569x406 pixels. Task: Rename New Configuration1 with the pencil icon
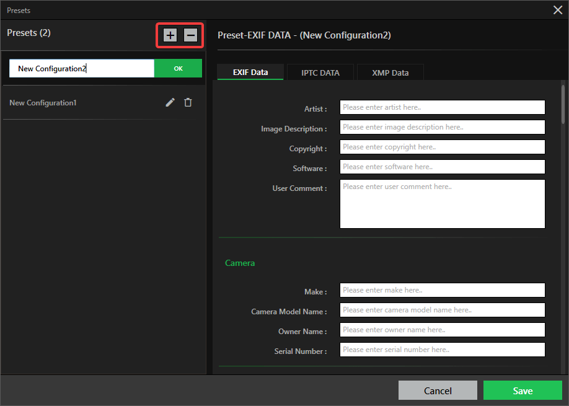(x=170, y=102)
